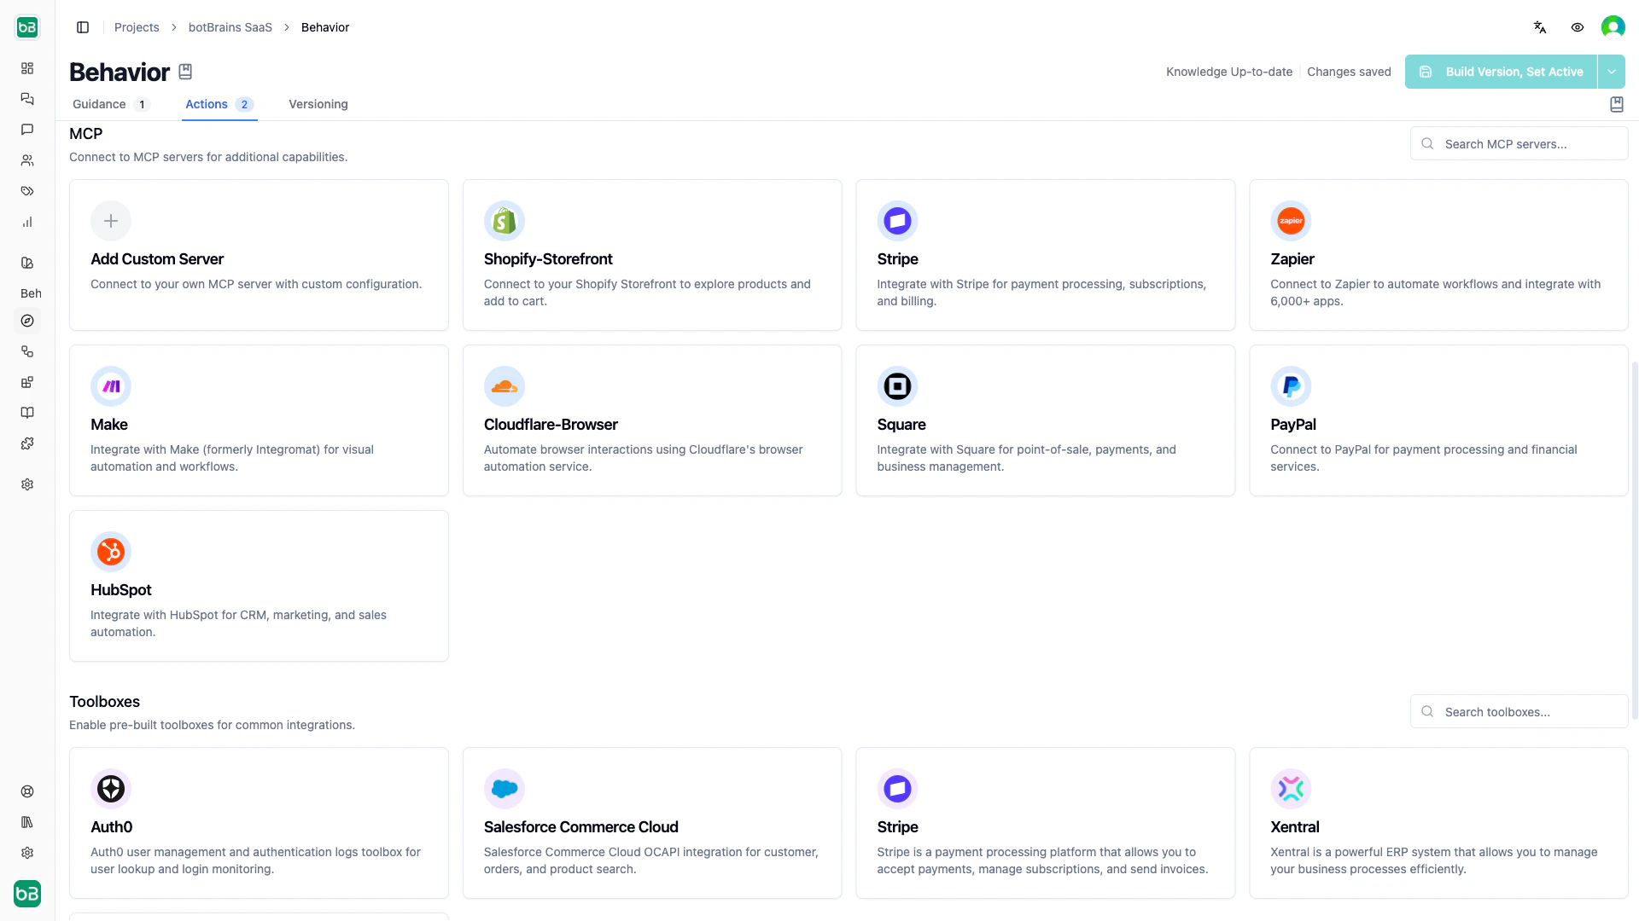Open the single chat bubble icon in sidebar
This screenshot has height=921, width=1639.
tap(27, 130)
